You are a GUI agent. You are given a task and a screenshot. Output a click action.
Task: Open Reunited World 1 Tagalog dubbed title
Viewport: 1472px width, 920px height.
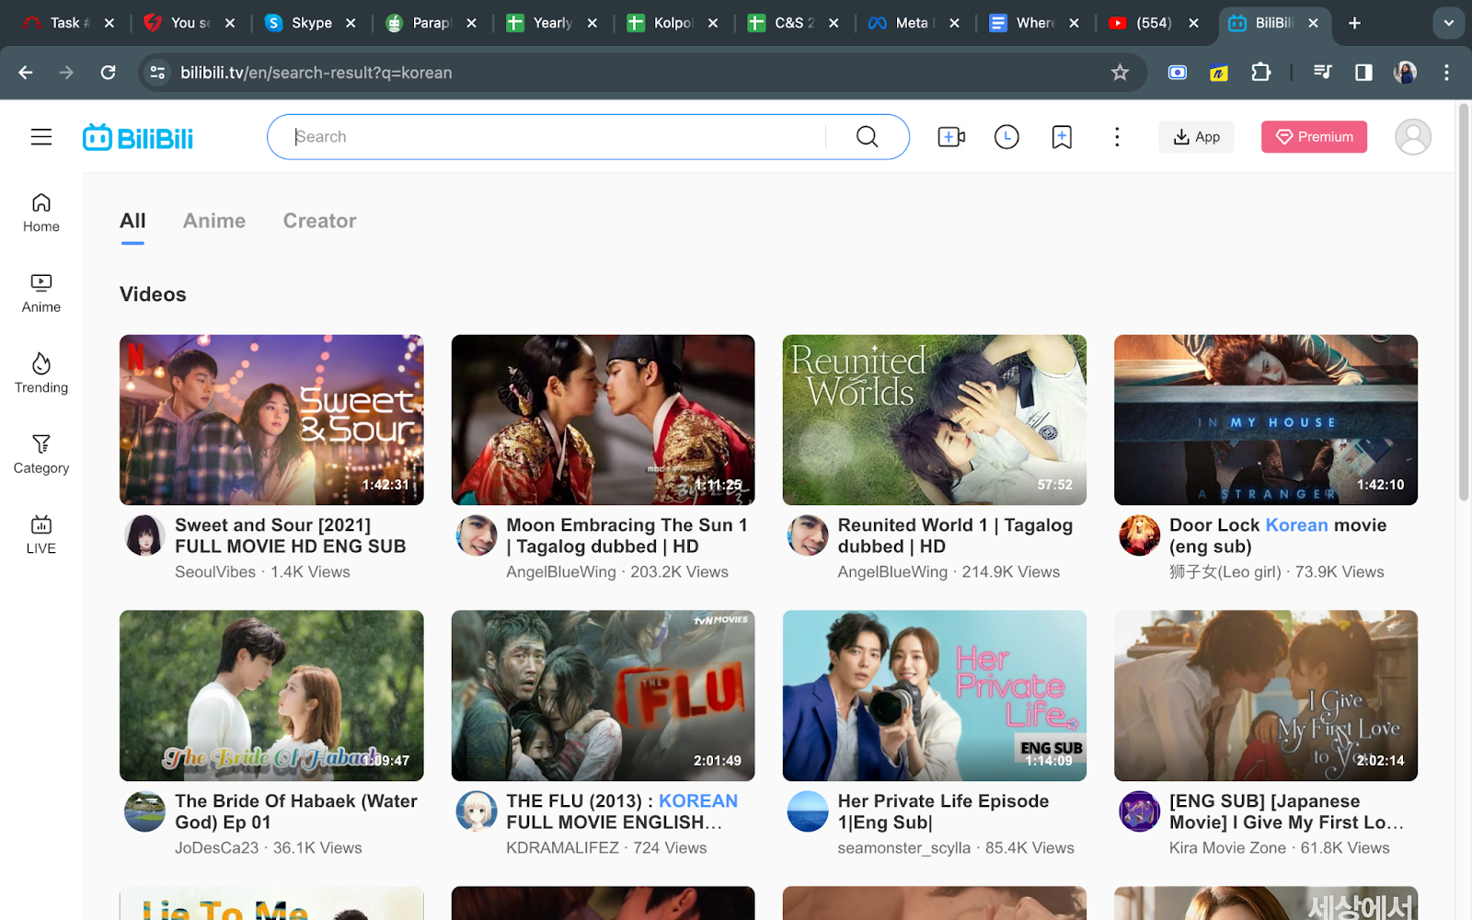955,535
